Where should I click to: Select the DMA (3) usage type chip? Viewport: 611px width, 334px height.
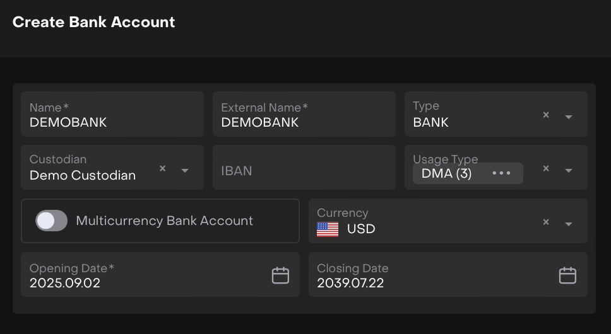[x=447, y=173]
